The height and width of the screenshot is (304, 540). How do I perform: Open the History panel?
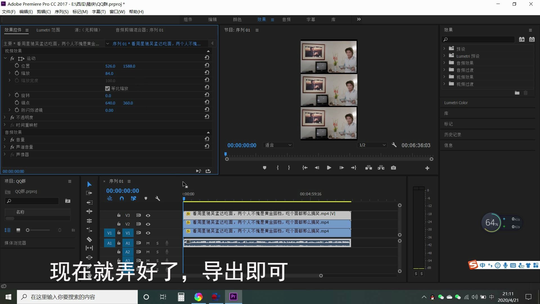tap(453, 135)
